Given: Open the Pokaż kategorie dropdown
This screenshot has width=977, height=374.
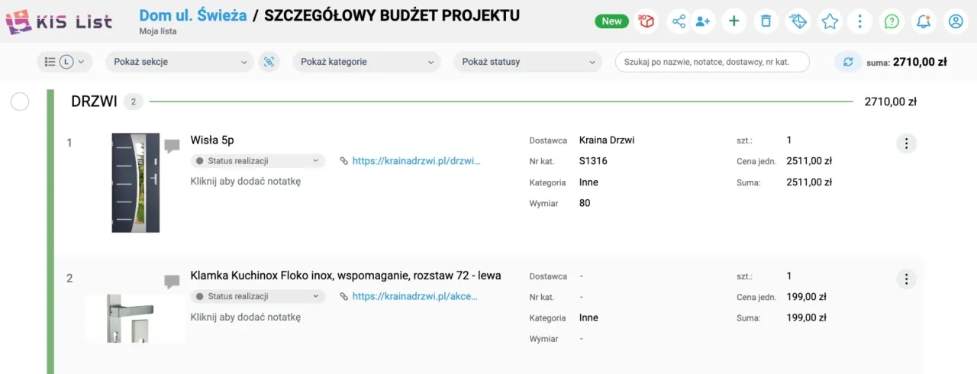Looking at the screenshot, I should click(x=366, y=62).
